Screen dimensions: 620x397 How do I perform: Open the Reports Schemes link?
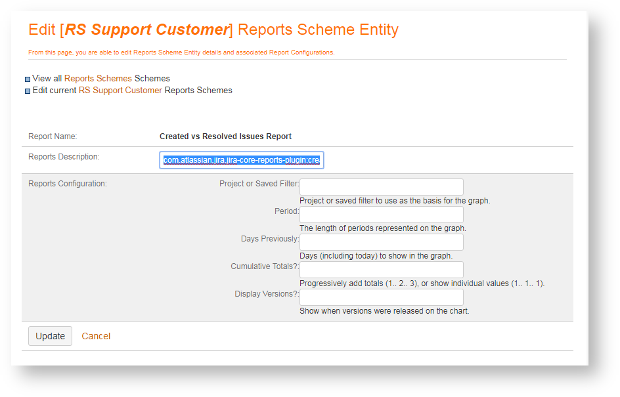[x=98, y=79]
